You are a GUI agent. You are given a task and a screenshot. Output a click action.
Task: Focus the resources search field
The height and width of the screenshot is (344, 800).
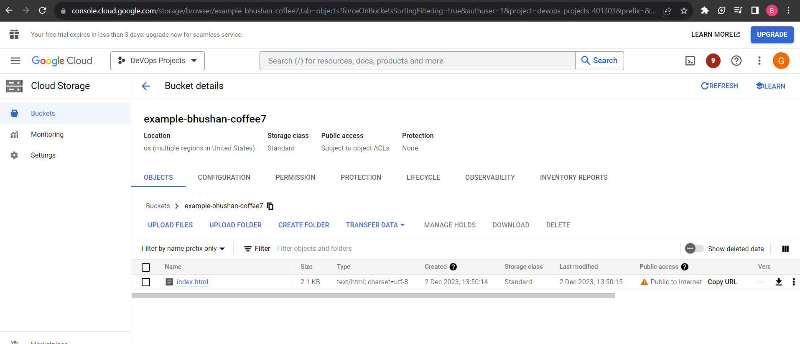click(x=418, y=61)
